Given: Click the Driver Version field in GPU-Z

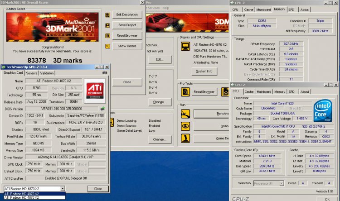Looking at the screenshot, I should pos(66,157).
